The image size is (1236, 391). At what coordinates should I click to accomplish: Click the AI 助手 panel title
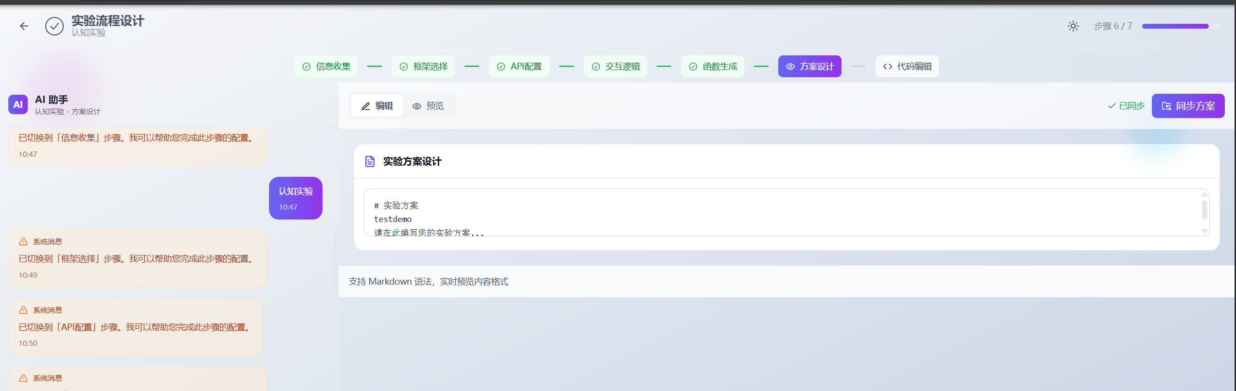pyautogui.click(x=52, y=100)
